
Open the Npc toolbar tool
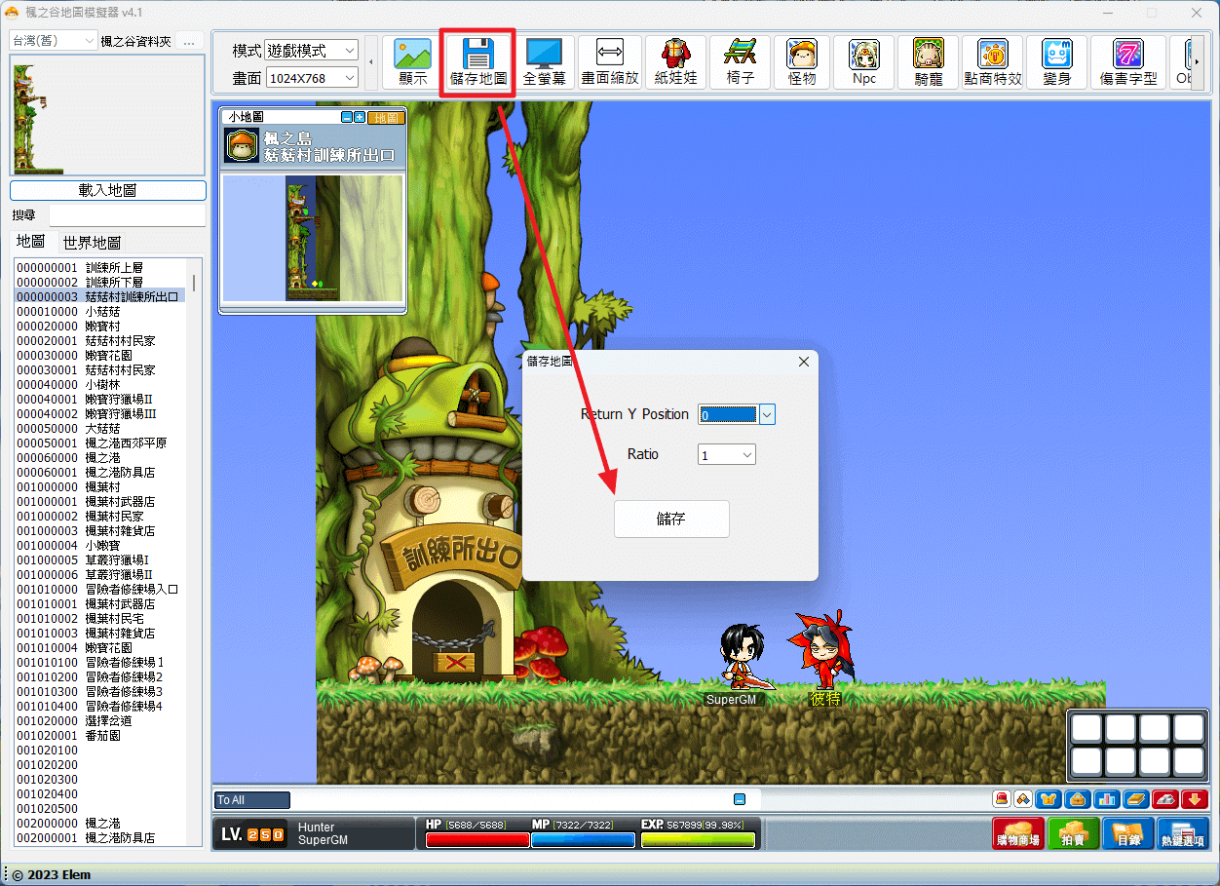pyautogui.click(x=864, y=62)
